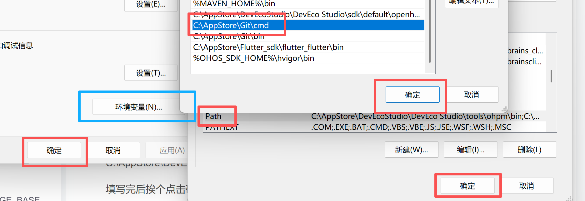The image size is (585, 201).
Task: Click 设置(E)... button at top
Action: pos(151,5)
